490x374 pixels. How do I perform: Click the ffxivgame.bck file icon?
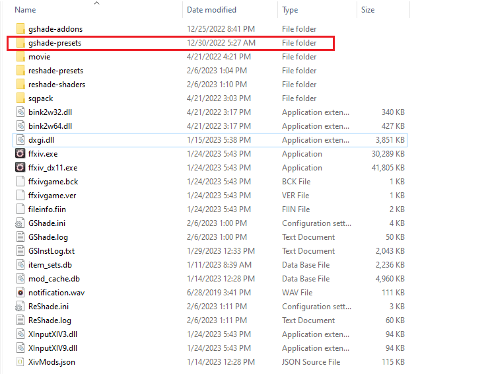click(20, 181)
